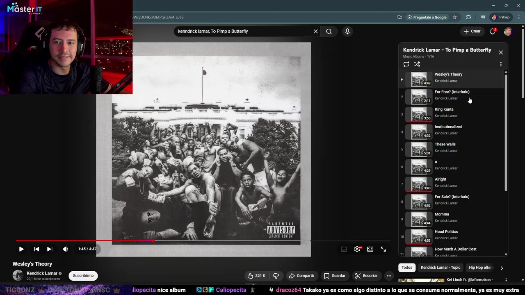
Task: Toggle playlist shuffle
Action: 417,64
